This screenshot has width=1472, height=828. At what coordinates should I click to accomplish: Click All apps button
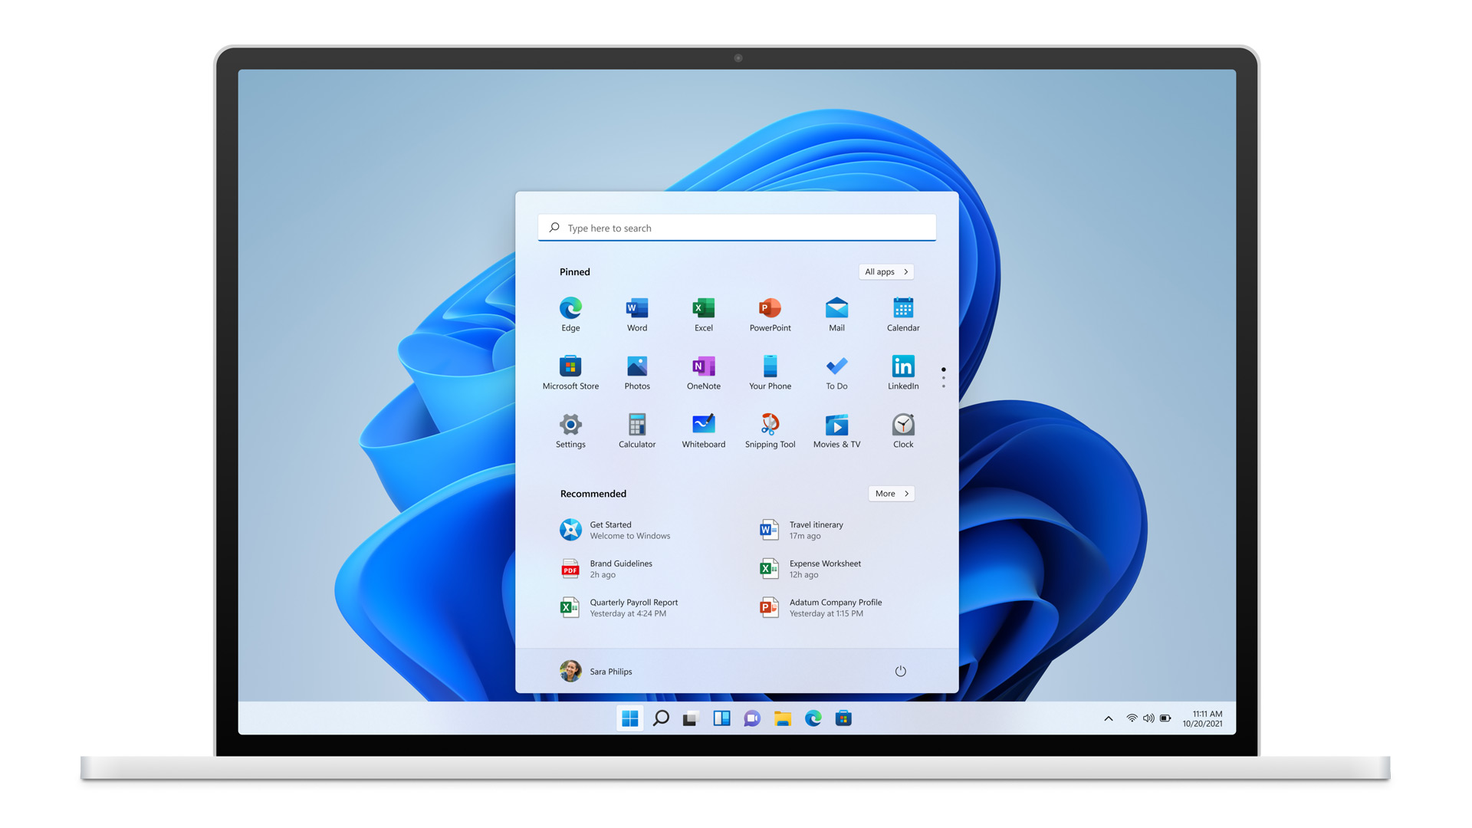pyautogui.click(x=886, y=271)
